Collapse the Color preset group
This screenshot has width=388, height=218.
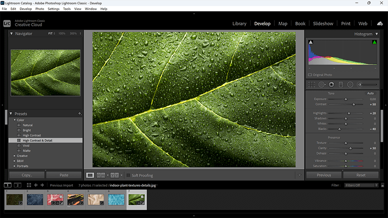[x=15, y=120]
